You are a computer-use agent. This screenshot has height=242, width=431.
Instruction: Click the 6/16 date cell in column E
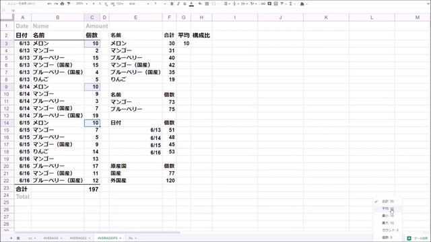tap(135, 153)
